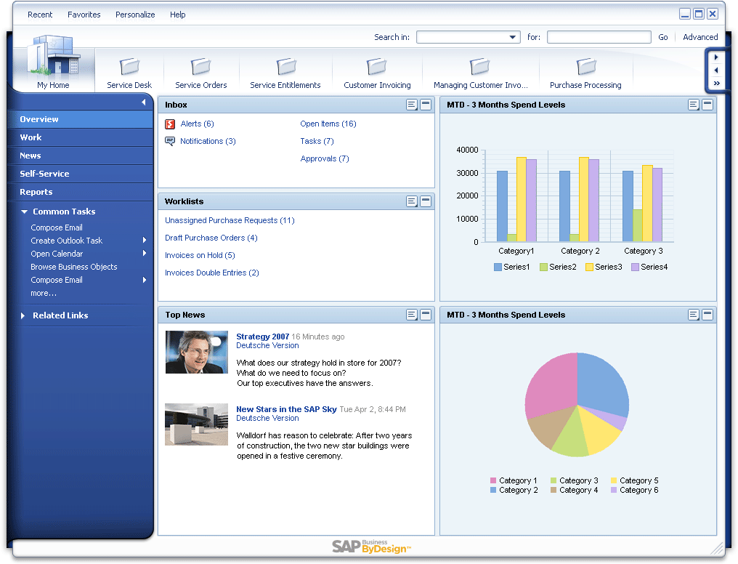Open the Customer Invoicing folder icon

coord(376,66)
